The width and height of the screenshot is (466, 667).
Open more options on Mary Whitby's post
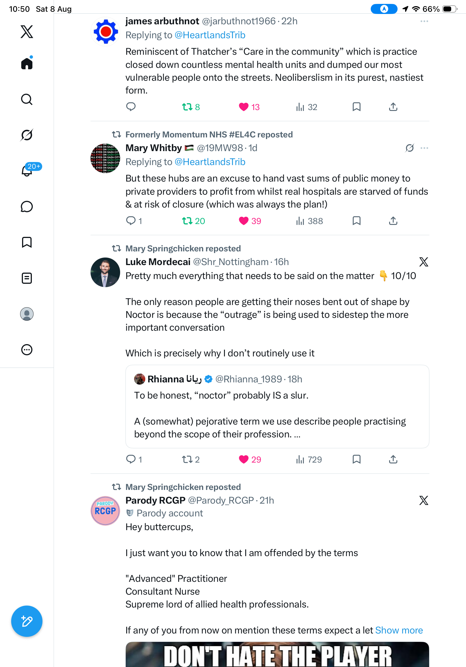pos(424,148)
